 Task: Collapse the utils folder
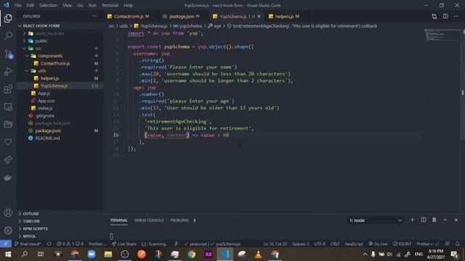coord(27,71)
